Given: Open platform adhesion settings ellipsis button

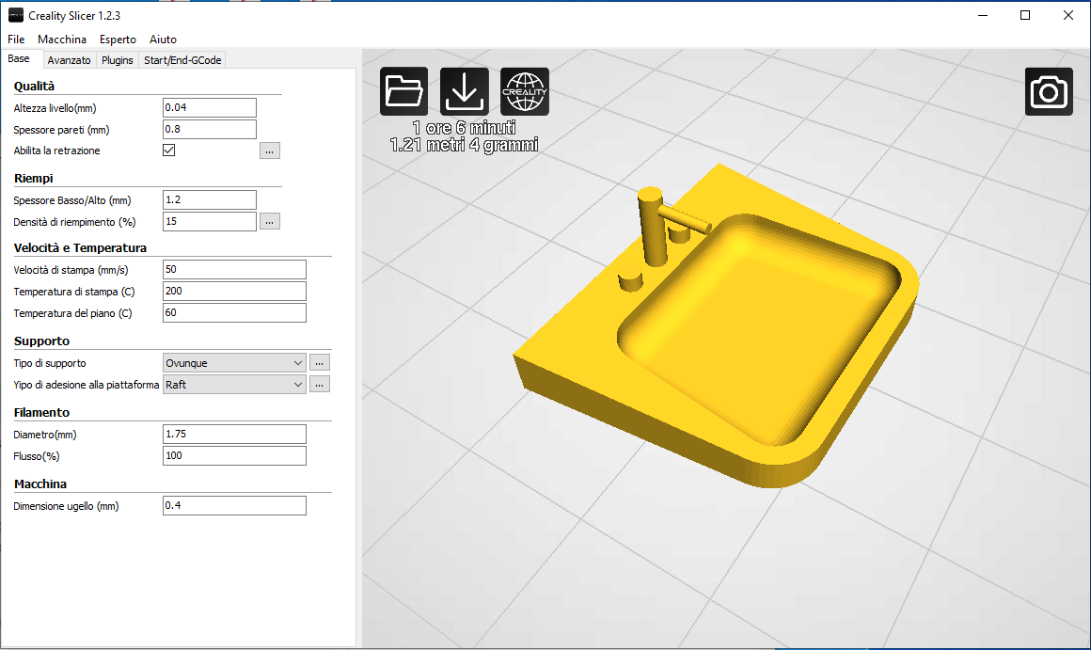Looking at the screenshot, I should [x=320, y=384].
